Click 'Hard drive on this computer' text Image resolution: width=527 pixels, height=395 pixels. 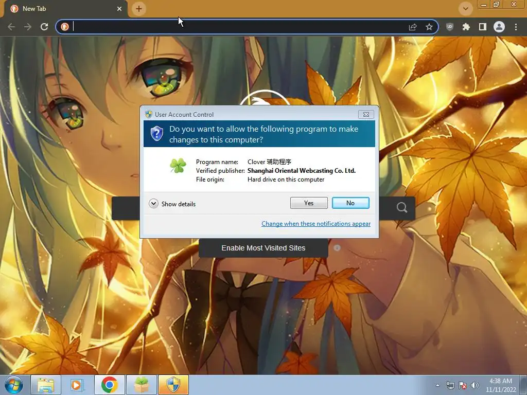286,179
